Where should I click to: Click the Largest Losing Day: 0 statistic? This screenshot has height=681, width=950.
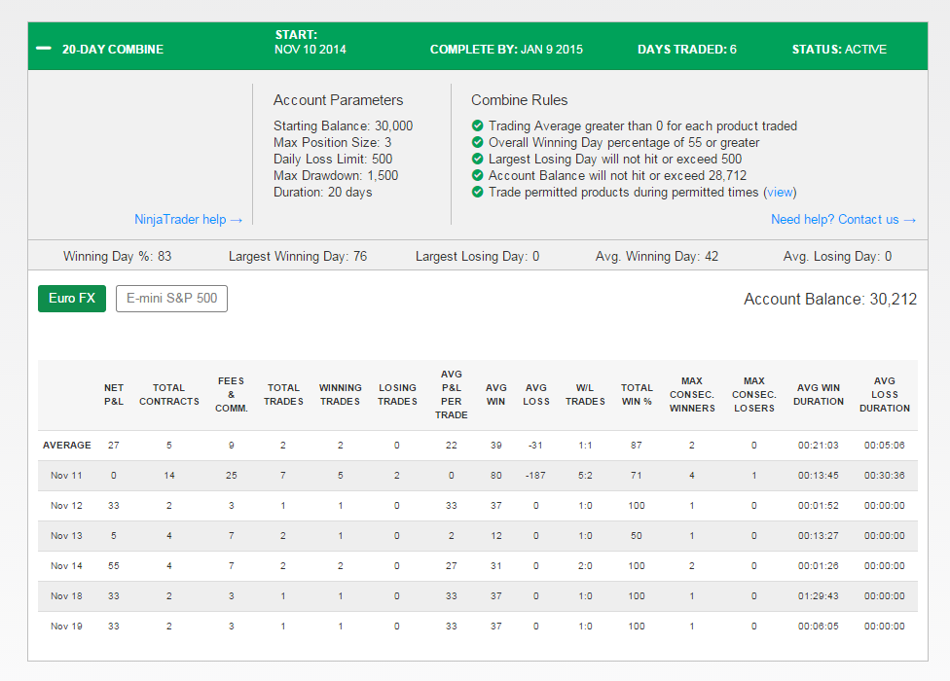tap(477, 256)
